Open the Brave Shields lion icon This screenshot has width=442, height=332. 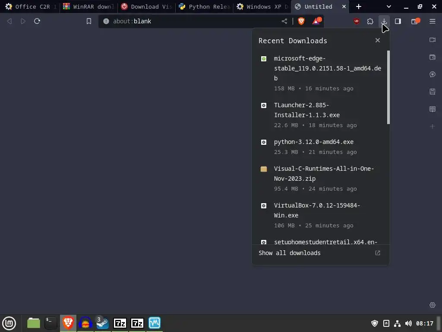pyautogui.click(x=301, y=21)
